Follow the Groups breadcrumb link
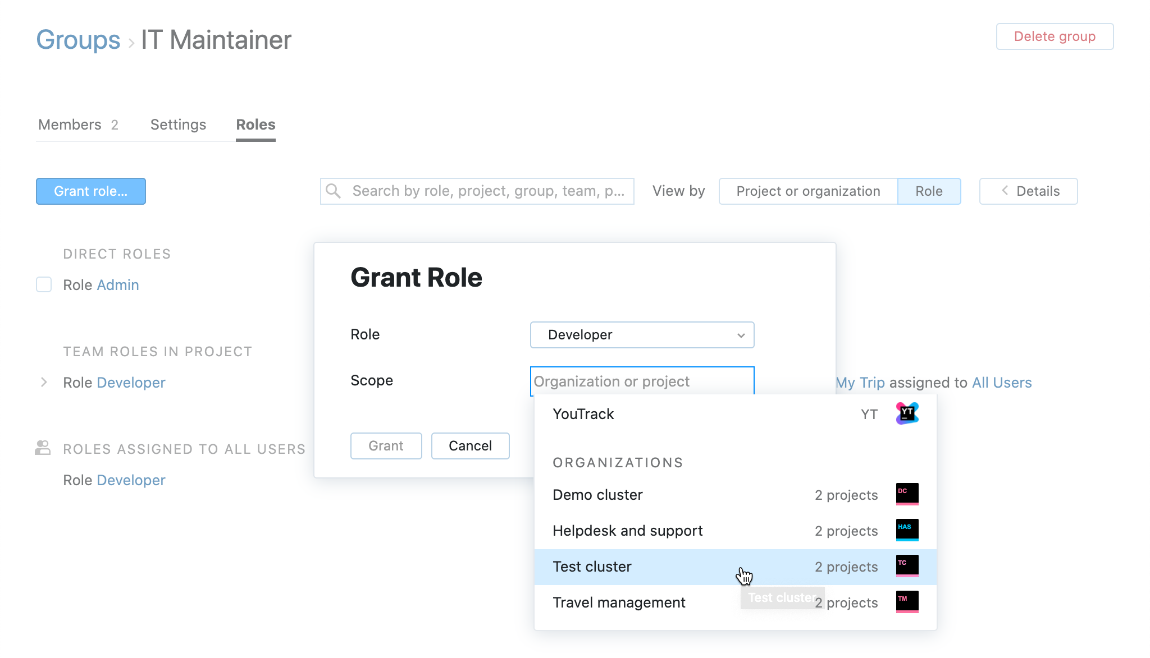This screenshot has height=658, width=1150. (x=78, y=39)
